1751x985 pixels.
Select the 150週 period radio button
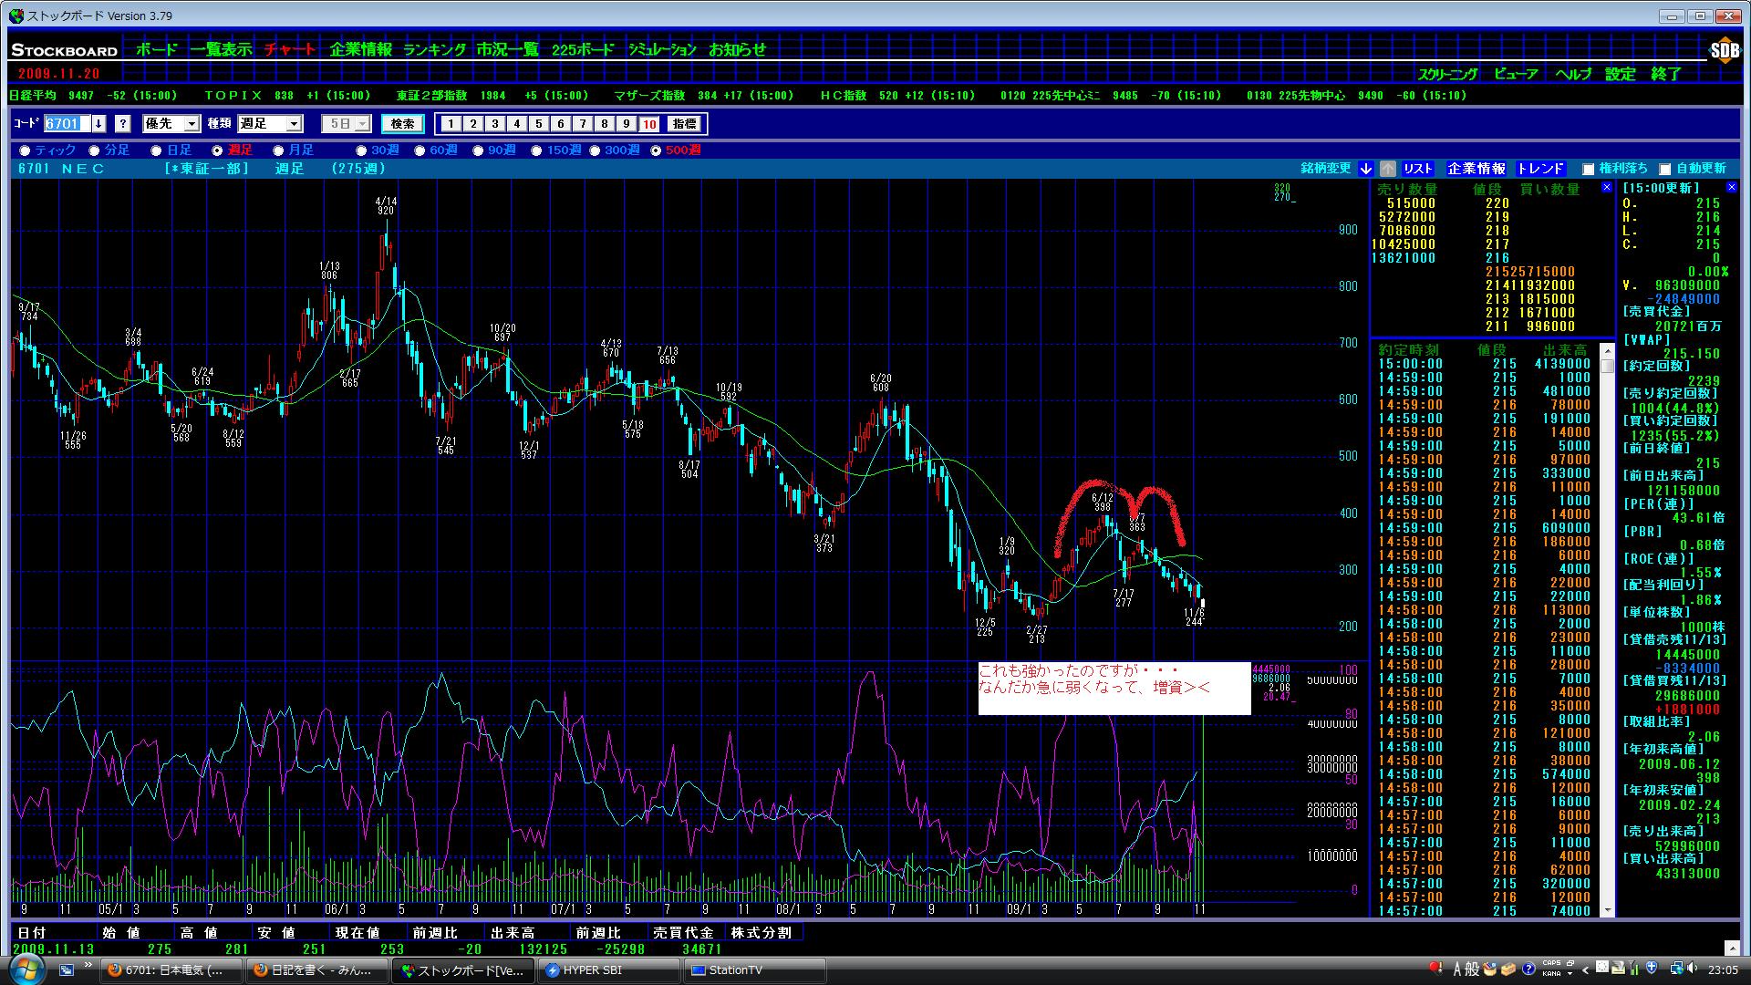coord(536,150)
